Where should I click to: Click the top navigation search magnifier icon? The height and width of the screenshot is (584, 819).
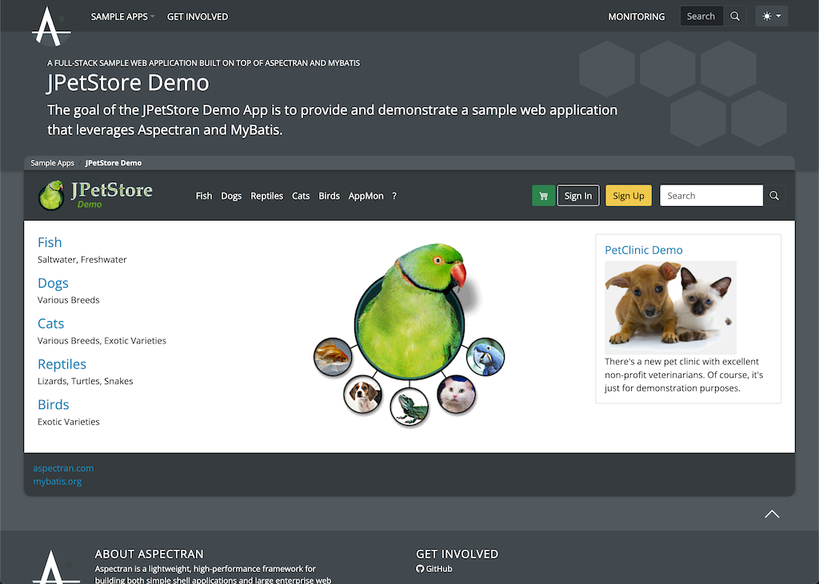[735, 16]
